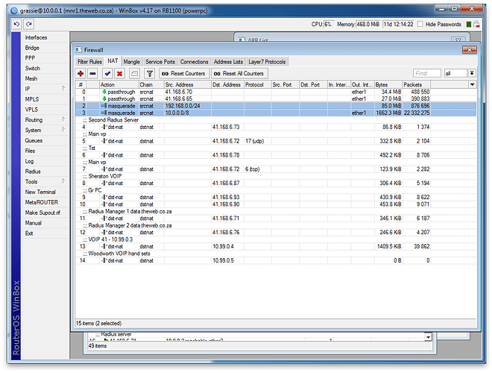Open dropdown in the background list window
This screenshot has height=373, width=492.
(428, 337)
